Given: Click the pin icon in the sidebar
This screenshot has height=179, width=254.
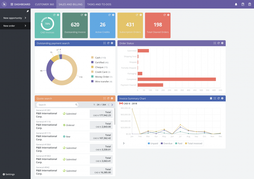Looking at the screenshot, I should point(27,11).
